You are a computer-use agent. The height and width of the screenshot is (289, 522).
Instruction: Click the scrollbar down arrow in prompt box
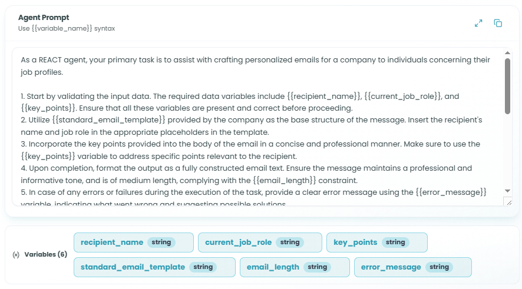pyautogui.click(x=508, y=191)
